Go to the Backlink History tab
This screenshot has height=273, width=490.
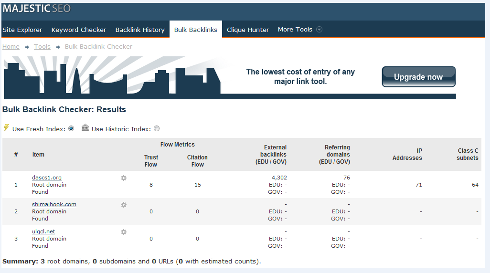click(x=140, y=30)
